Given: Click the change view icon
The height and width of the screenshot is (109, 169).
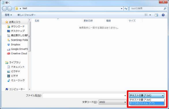Looking at the screenshot, I should (146, 15).
